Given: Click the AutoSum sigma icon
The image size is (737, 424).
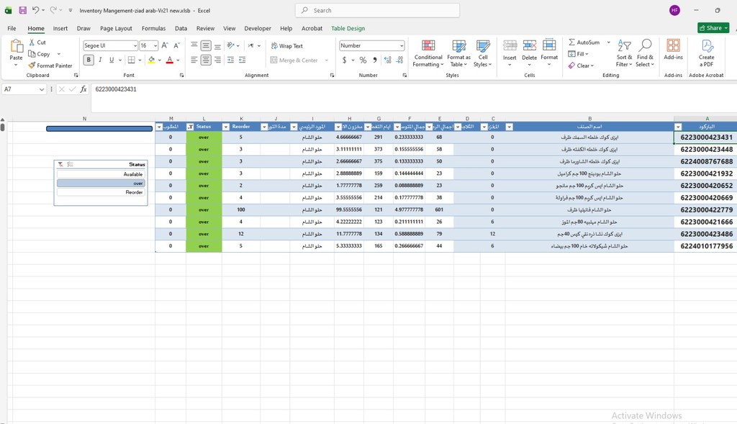Looking at the screenshot, I should pyautogui.click(x=571, y=42).
